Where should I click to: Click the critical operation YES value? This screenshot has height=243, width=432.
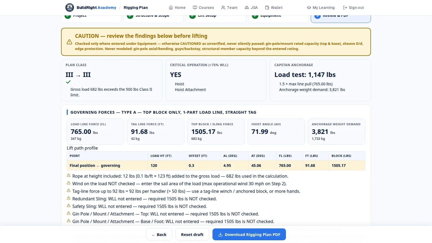175,75
